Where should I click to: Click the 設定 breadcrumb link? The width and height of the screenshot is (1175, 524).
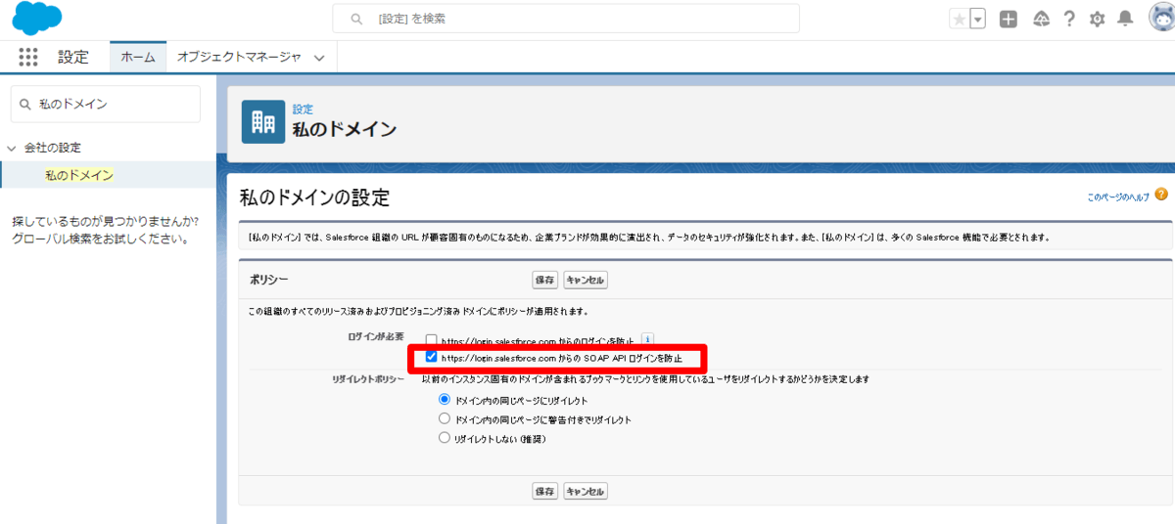[303, 109]
